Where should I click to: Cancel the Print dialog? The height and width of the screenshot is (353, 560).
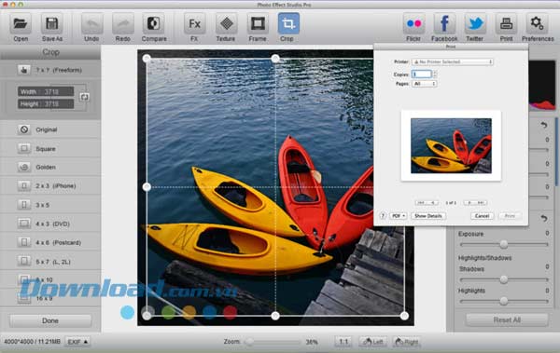(x=482, y=216)
